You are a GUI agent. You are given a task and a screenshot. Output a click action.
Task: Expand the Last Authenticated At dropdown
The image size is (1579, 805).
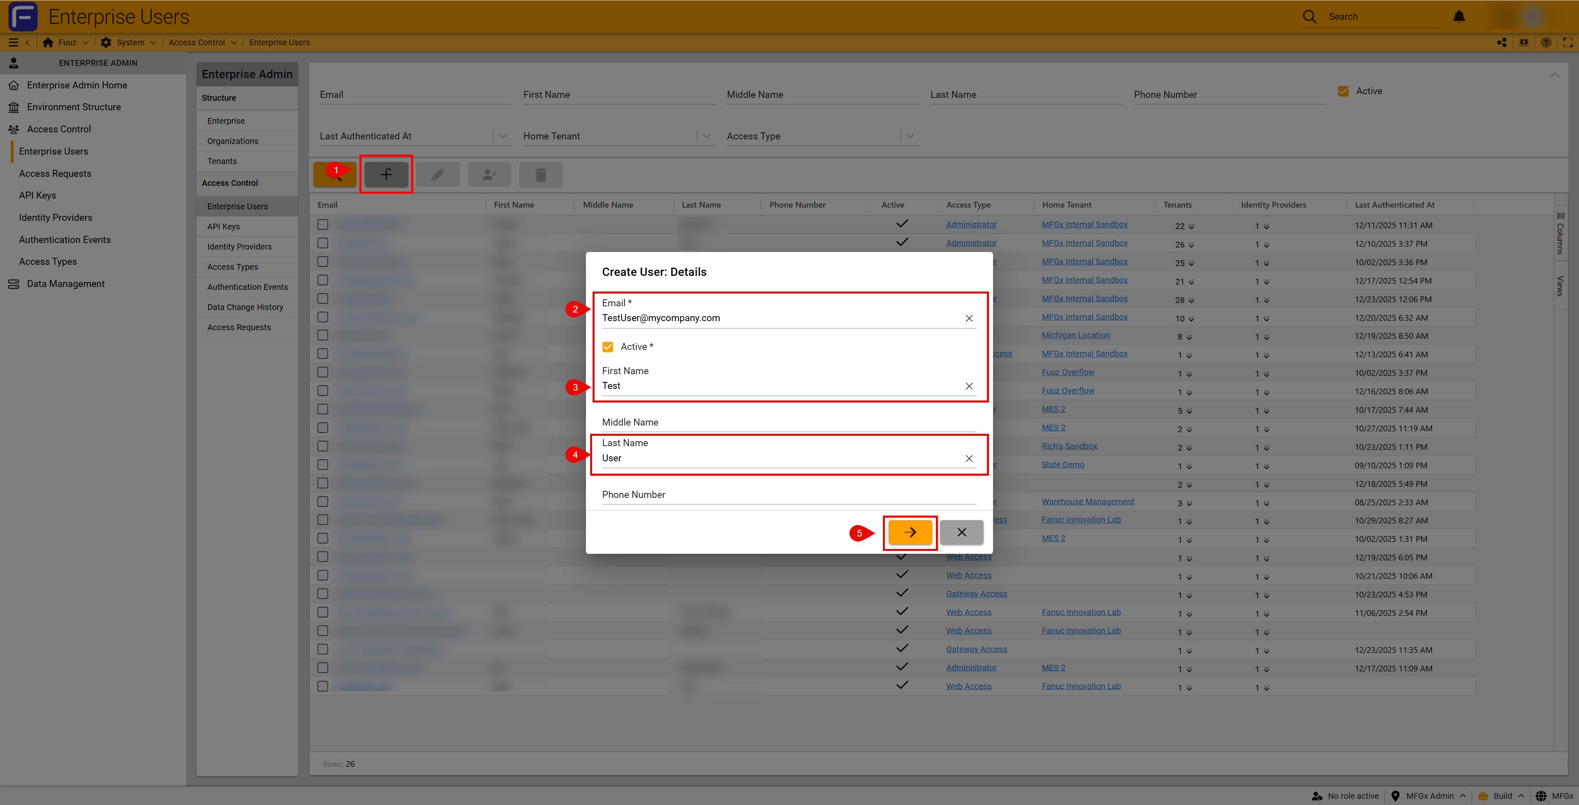(502, 136)
